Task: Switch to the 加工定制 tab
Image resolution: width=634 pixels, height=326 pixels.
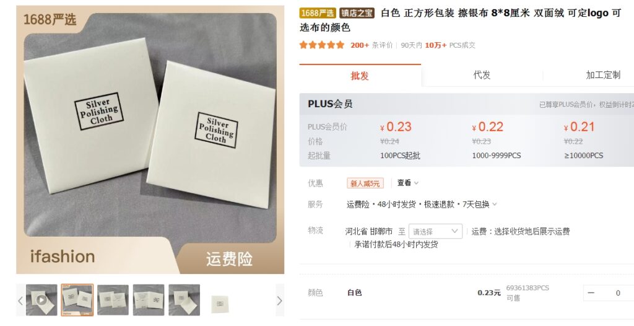Action: pos(603,75)
